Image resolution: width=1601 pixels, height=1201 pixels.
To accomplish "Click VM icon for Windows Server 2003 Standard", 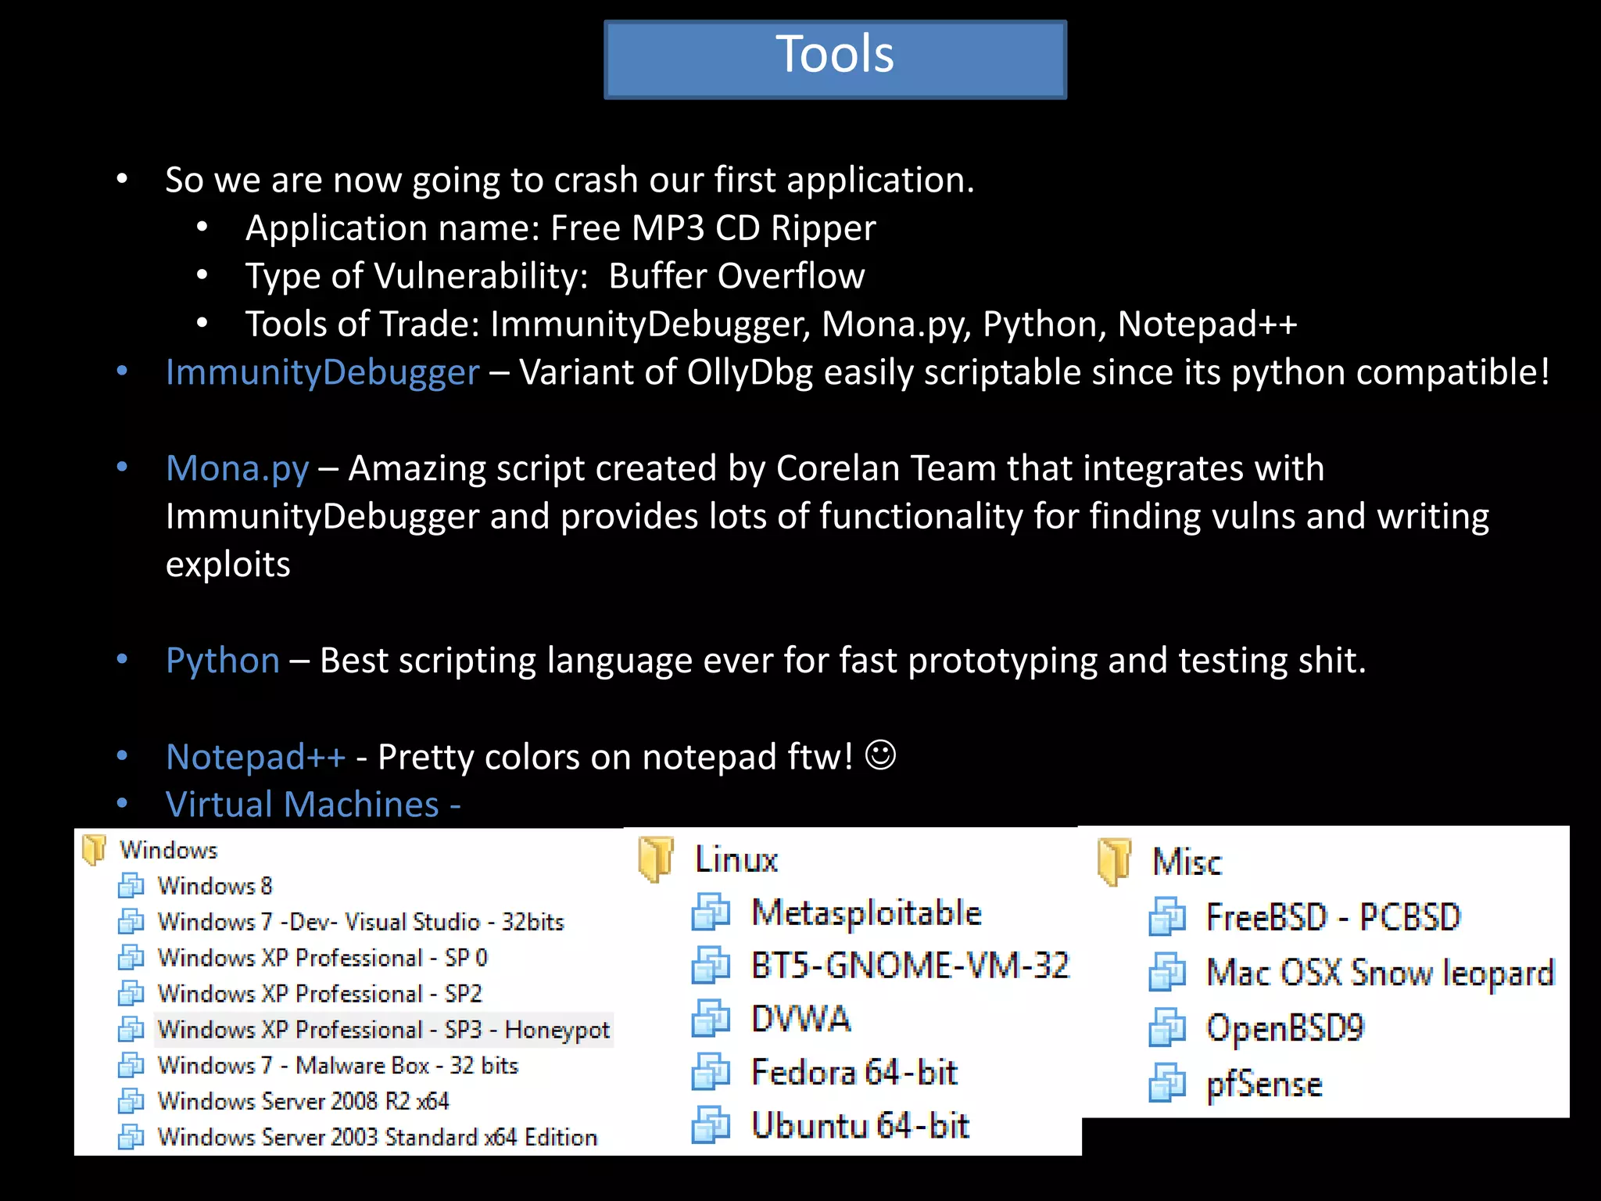I will 131,1137.
